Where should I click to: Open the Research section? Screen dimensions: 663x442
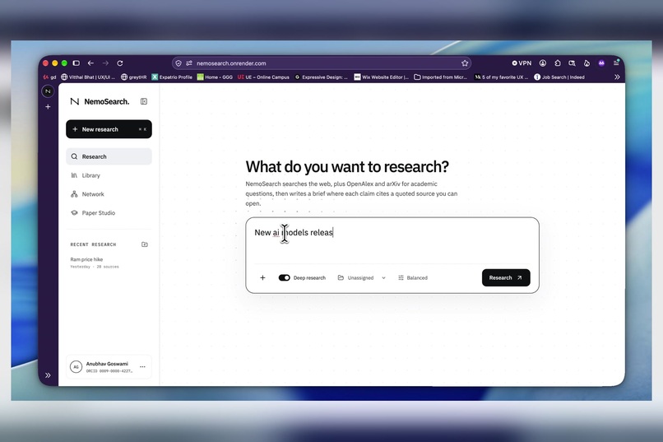click(x=109, y=156)
